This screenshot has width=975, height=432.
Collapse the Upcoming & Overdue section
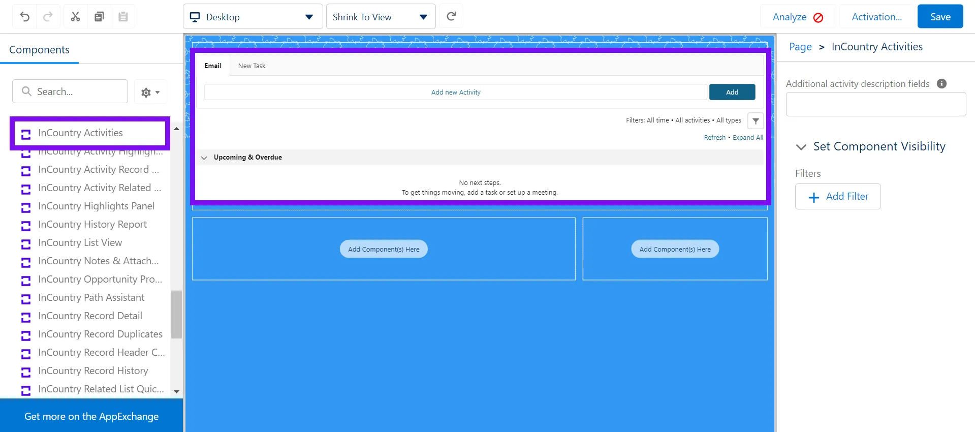[x=204, y=158]
